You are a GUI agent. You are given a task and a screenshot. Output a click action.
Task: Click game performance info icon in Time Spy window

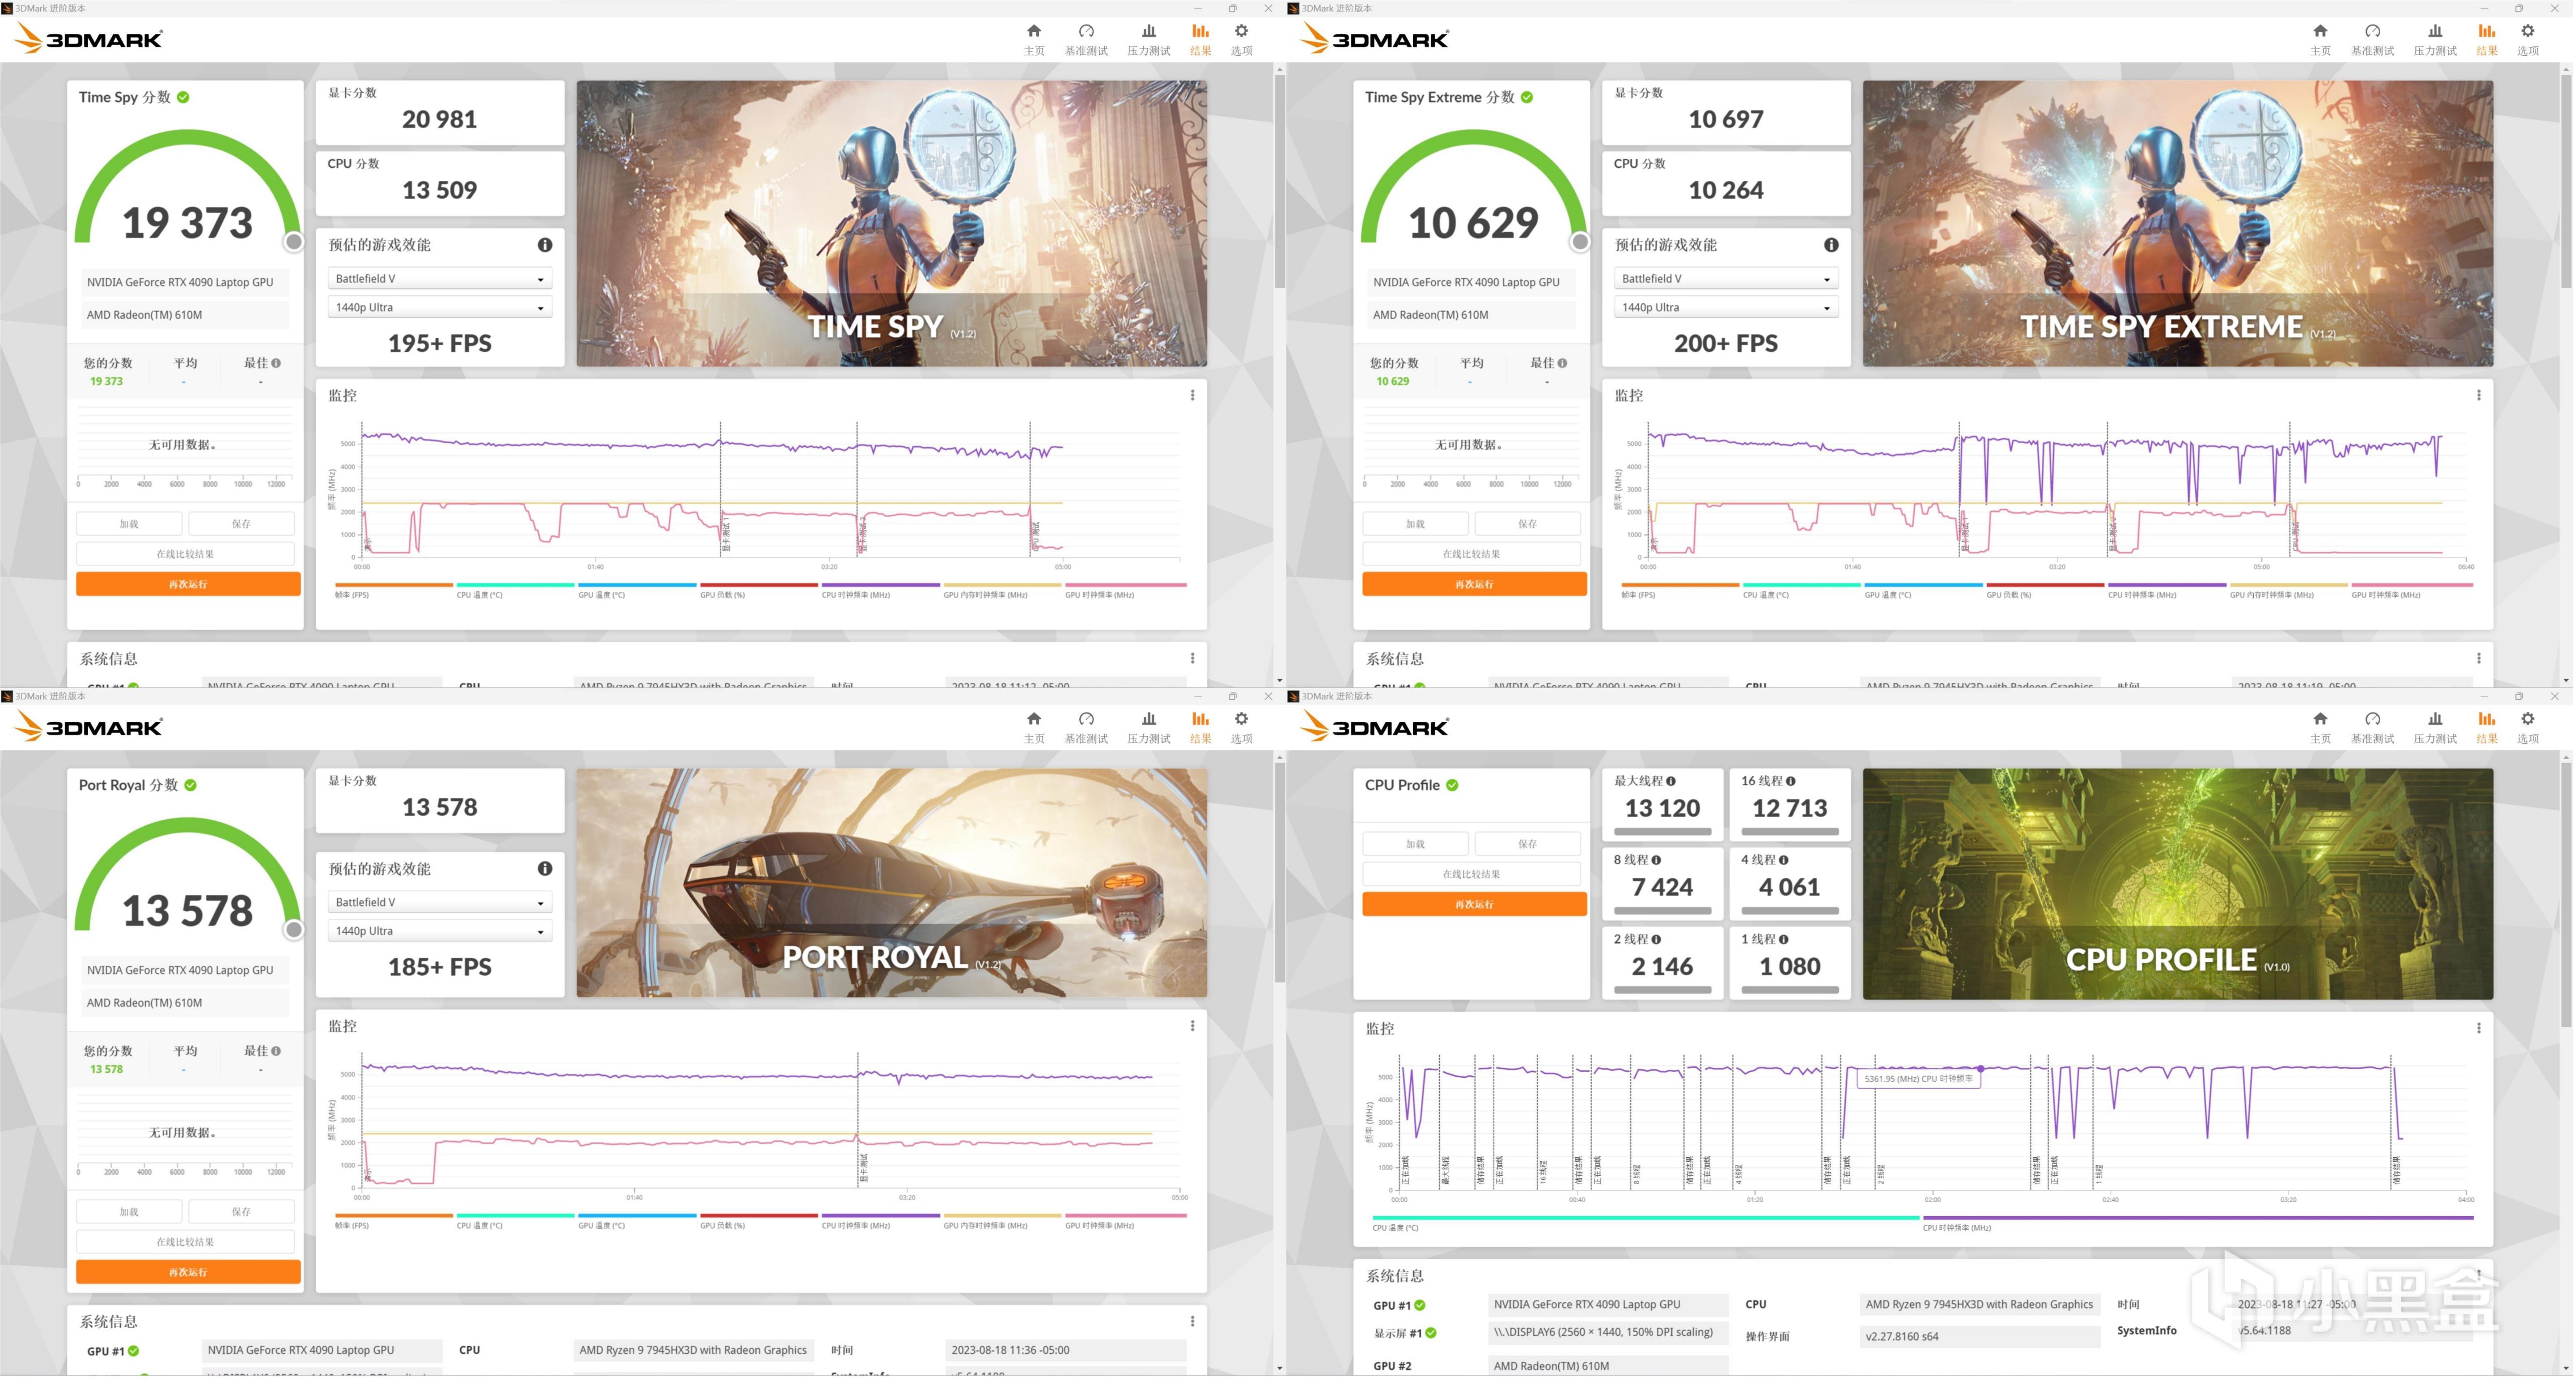coord(545,245)
